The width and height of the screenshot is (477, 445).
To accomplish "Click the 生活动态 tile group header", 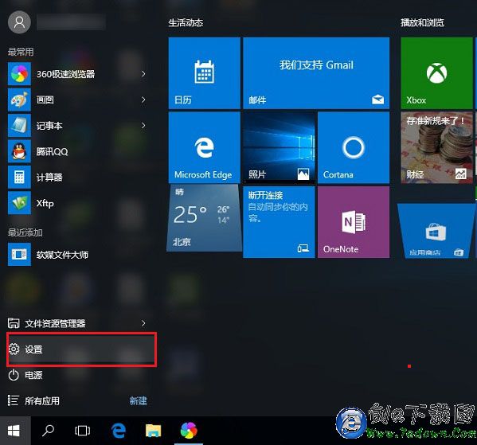I will 186,23.
